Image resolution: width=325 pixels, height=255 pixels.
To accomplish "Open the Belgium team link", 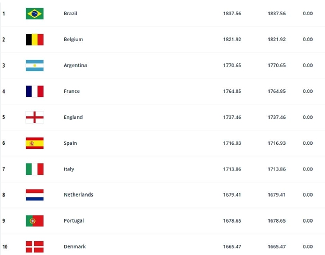I will (73, 39).
